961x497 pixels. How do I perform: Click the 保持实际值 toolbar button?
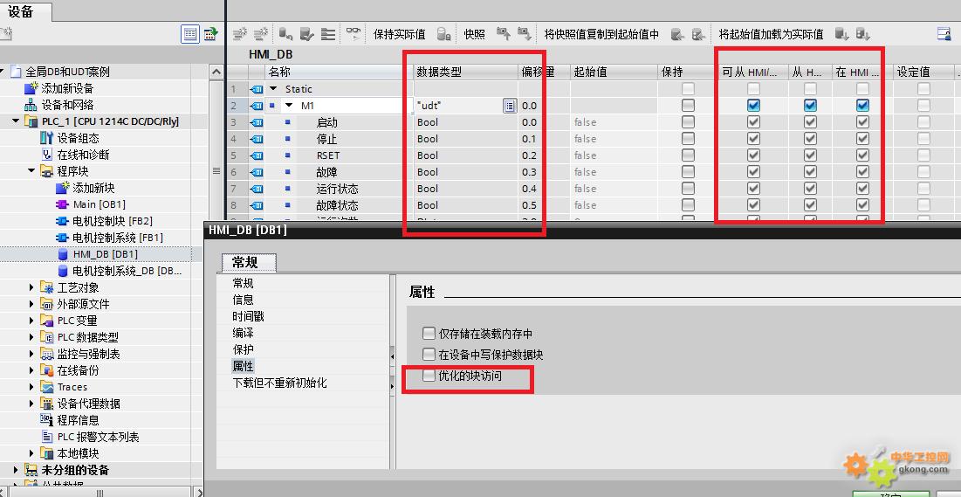pos(399,34)
